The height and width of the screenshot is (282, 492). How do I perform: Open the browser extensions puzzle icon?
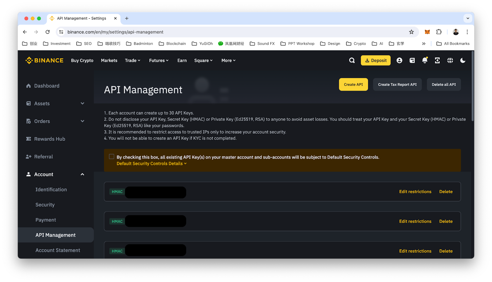439,32
